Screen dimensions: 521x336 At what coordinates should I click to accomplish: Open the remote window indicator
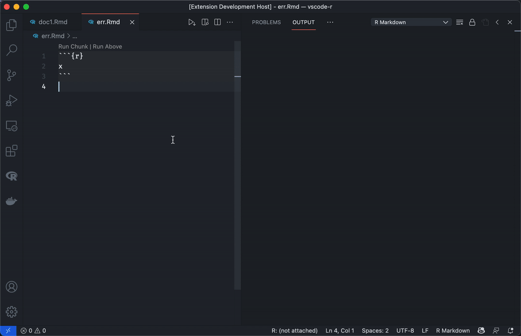pos(8,331)
